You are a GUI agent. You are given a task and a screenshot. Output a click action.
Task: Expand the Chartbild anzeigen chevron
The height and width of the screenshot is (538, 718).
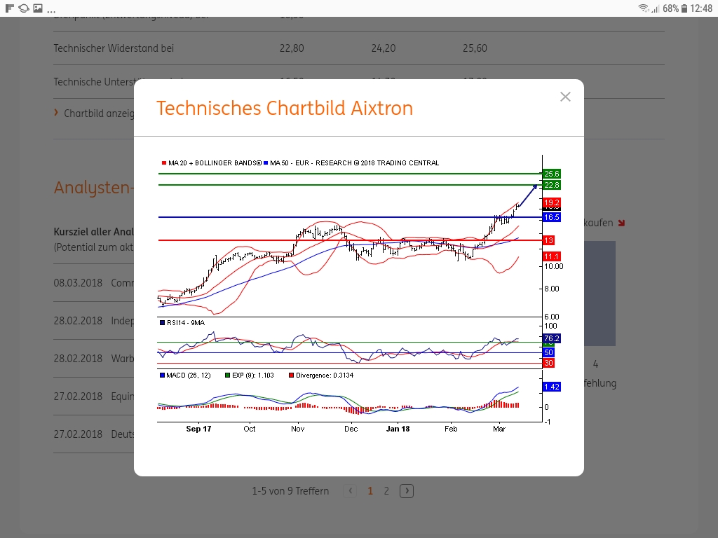tap(56, 113)
